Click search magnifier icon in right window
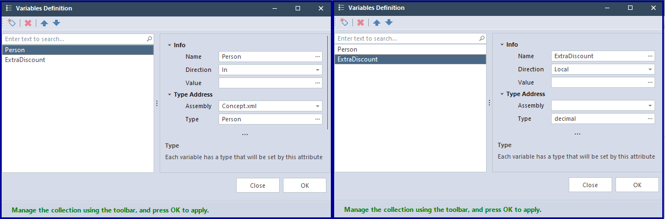Screen dimensions: 665x219 482,38
